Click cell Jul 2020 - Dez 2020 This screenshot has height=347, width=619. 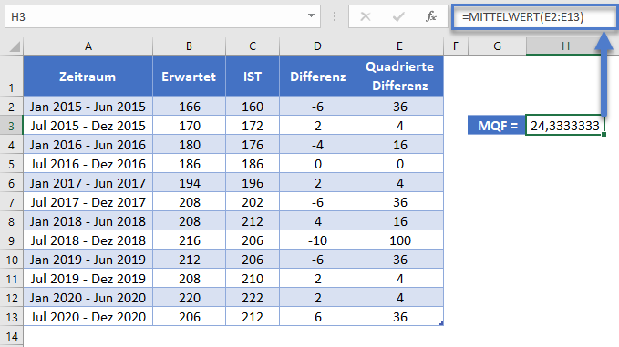tap(88, 317)
